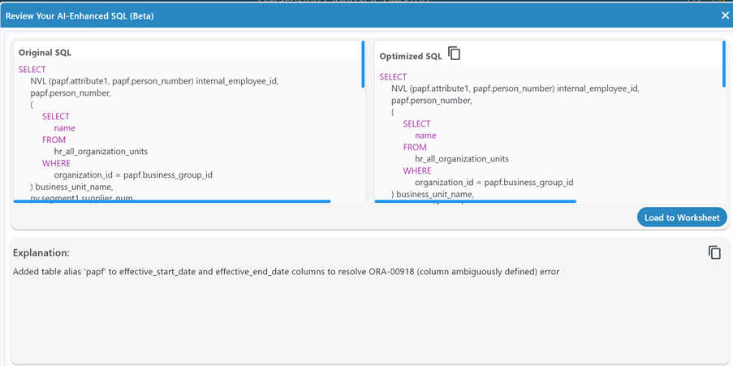Click the WHERE keyword in Optimized SQL
The width and height of the screenshot is (733, 366).
pos(417,170)
